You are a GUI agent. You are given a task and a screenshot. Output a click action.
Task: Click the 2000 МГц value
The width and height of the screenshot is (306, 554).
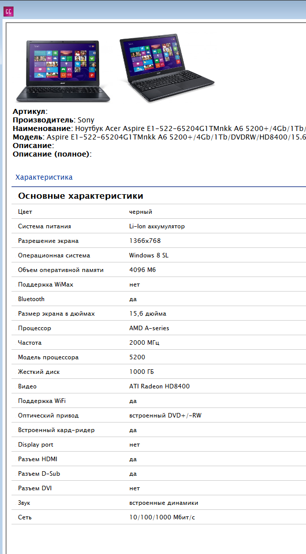point(145,343)
